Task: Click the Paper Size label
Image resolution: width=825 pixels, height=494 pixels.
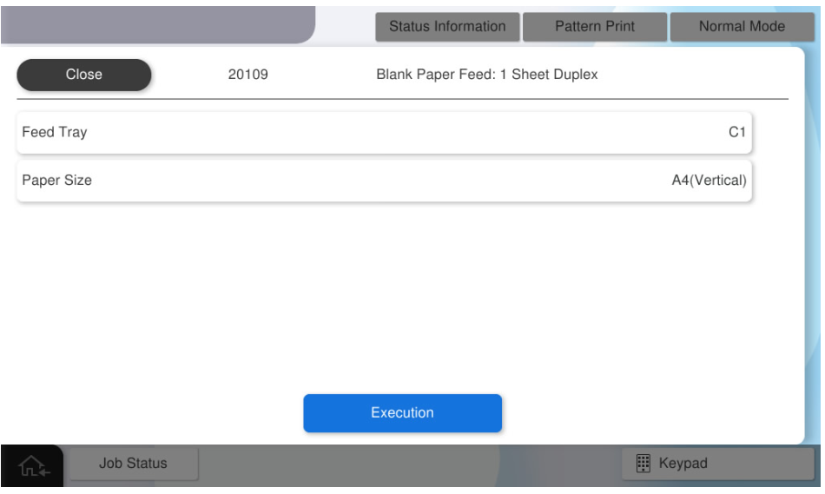Action: (x=56, y=181)
